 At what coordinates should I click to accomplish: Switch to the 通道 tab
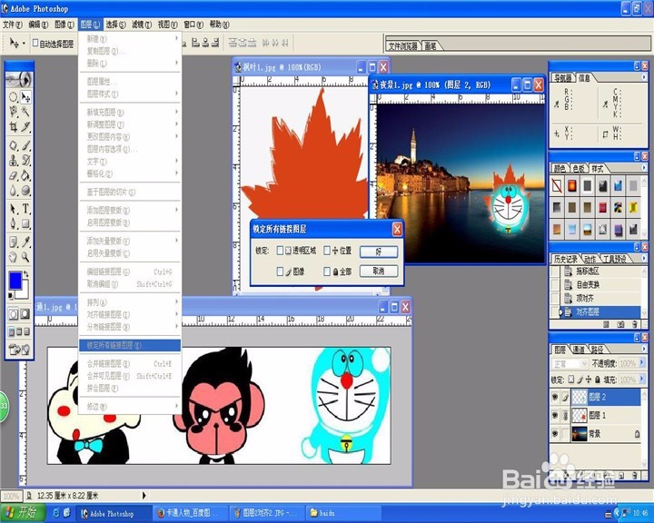point(578,350)
